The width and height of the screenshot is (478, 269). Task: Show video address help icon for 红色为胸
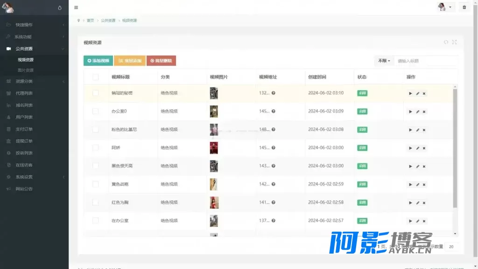point(274,203)
